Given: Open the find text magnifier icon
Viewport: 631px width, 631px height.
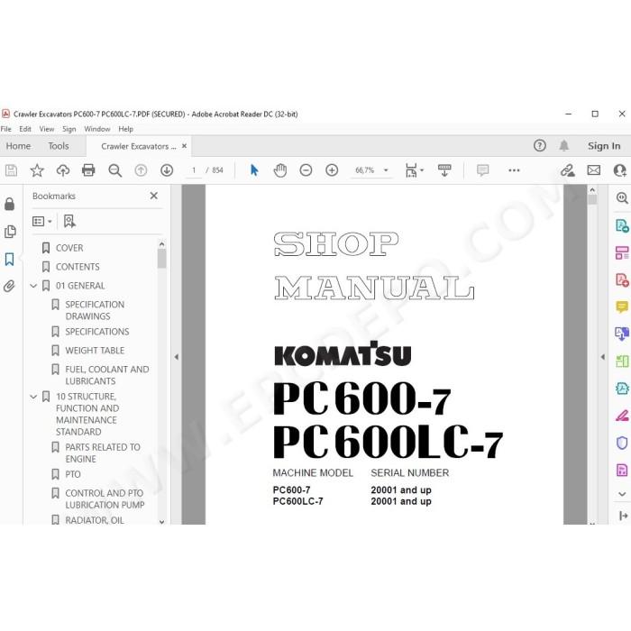Looking at the screenshot, I should 115,170.
